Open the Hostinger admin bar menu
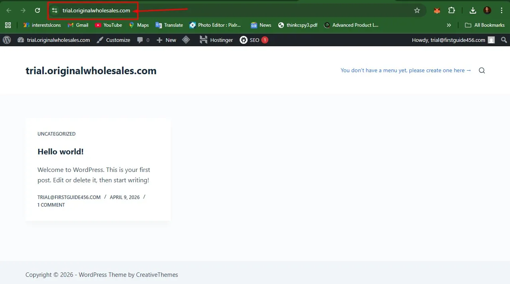510x284 pixels. pyautogui.click(x=216, y=40)
